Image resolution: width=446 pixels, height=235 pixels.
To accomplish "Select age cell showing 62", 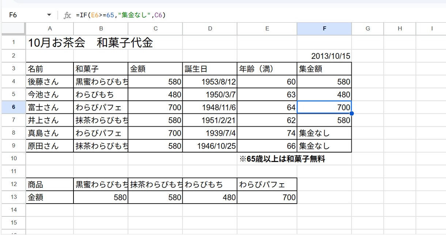I will (x=267, y=120).
